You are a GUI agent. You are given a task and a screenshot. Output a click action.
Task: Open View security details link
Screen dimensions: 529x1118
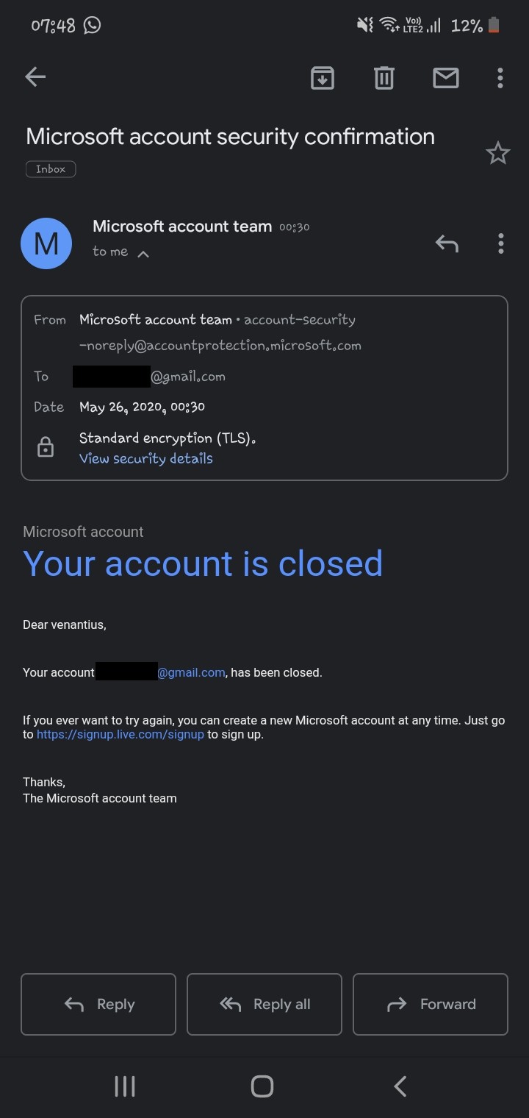pos(145,458)
